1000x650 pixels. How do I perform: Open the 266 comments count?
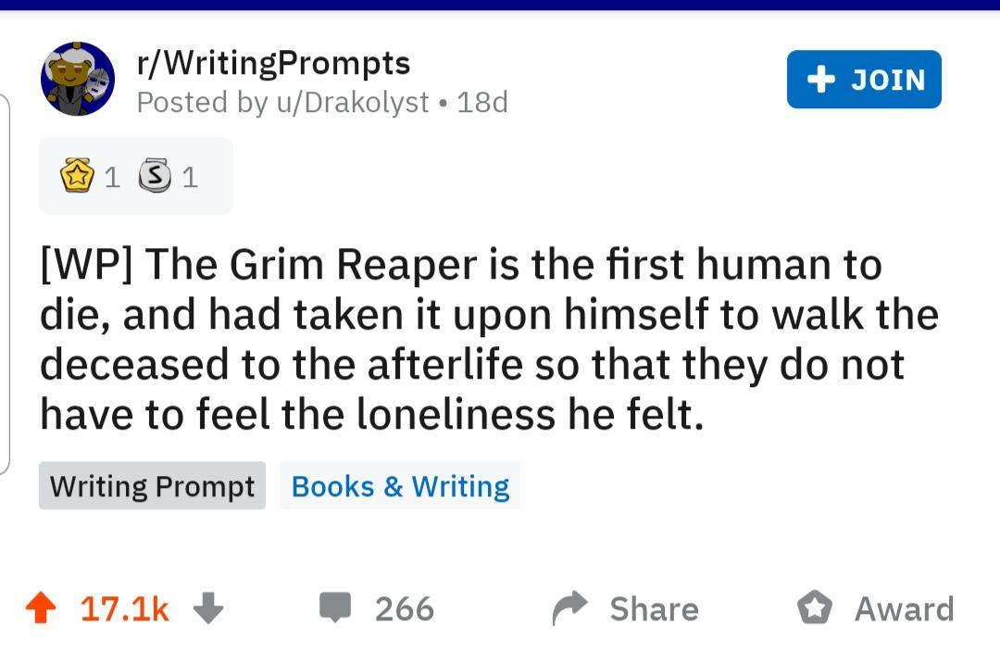pos(405,609)
